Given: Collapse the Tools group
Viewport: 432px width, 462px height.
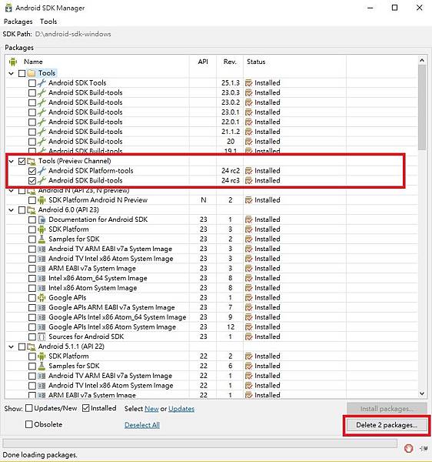Looking at the screenshot, I should (12, 73).
